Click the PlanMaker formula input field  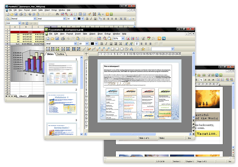point(86,23)
